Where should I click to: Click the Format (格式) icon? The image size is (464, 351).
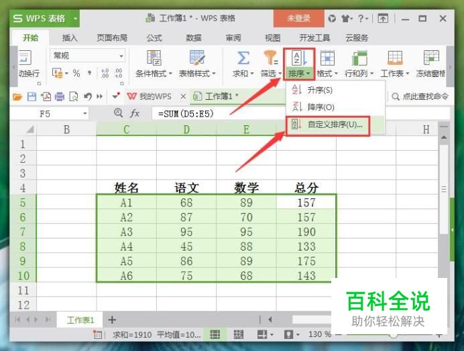pos(327,58)
